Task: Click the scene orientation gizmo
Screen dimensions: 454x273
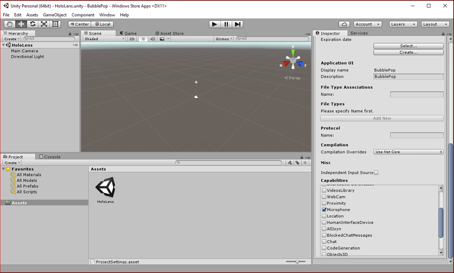Action: [x=293, y=59]
